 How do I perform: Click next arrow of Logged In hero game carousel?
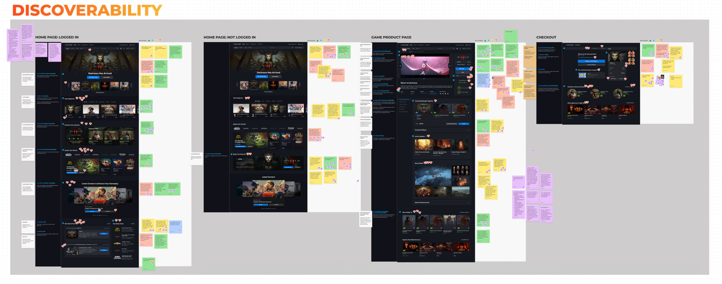coord(131,85)
